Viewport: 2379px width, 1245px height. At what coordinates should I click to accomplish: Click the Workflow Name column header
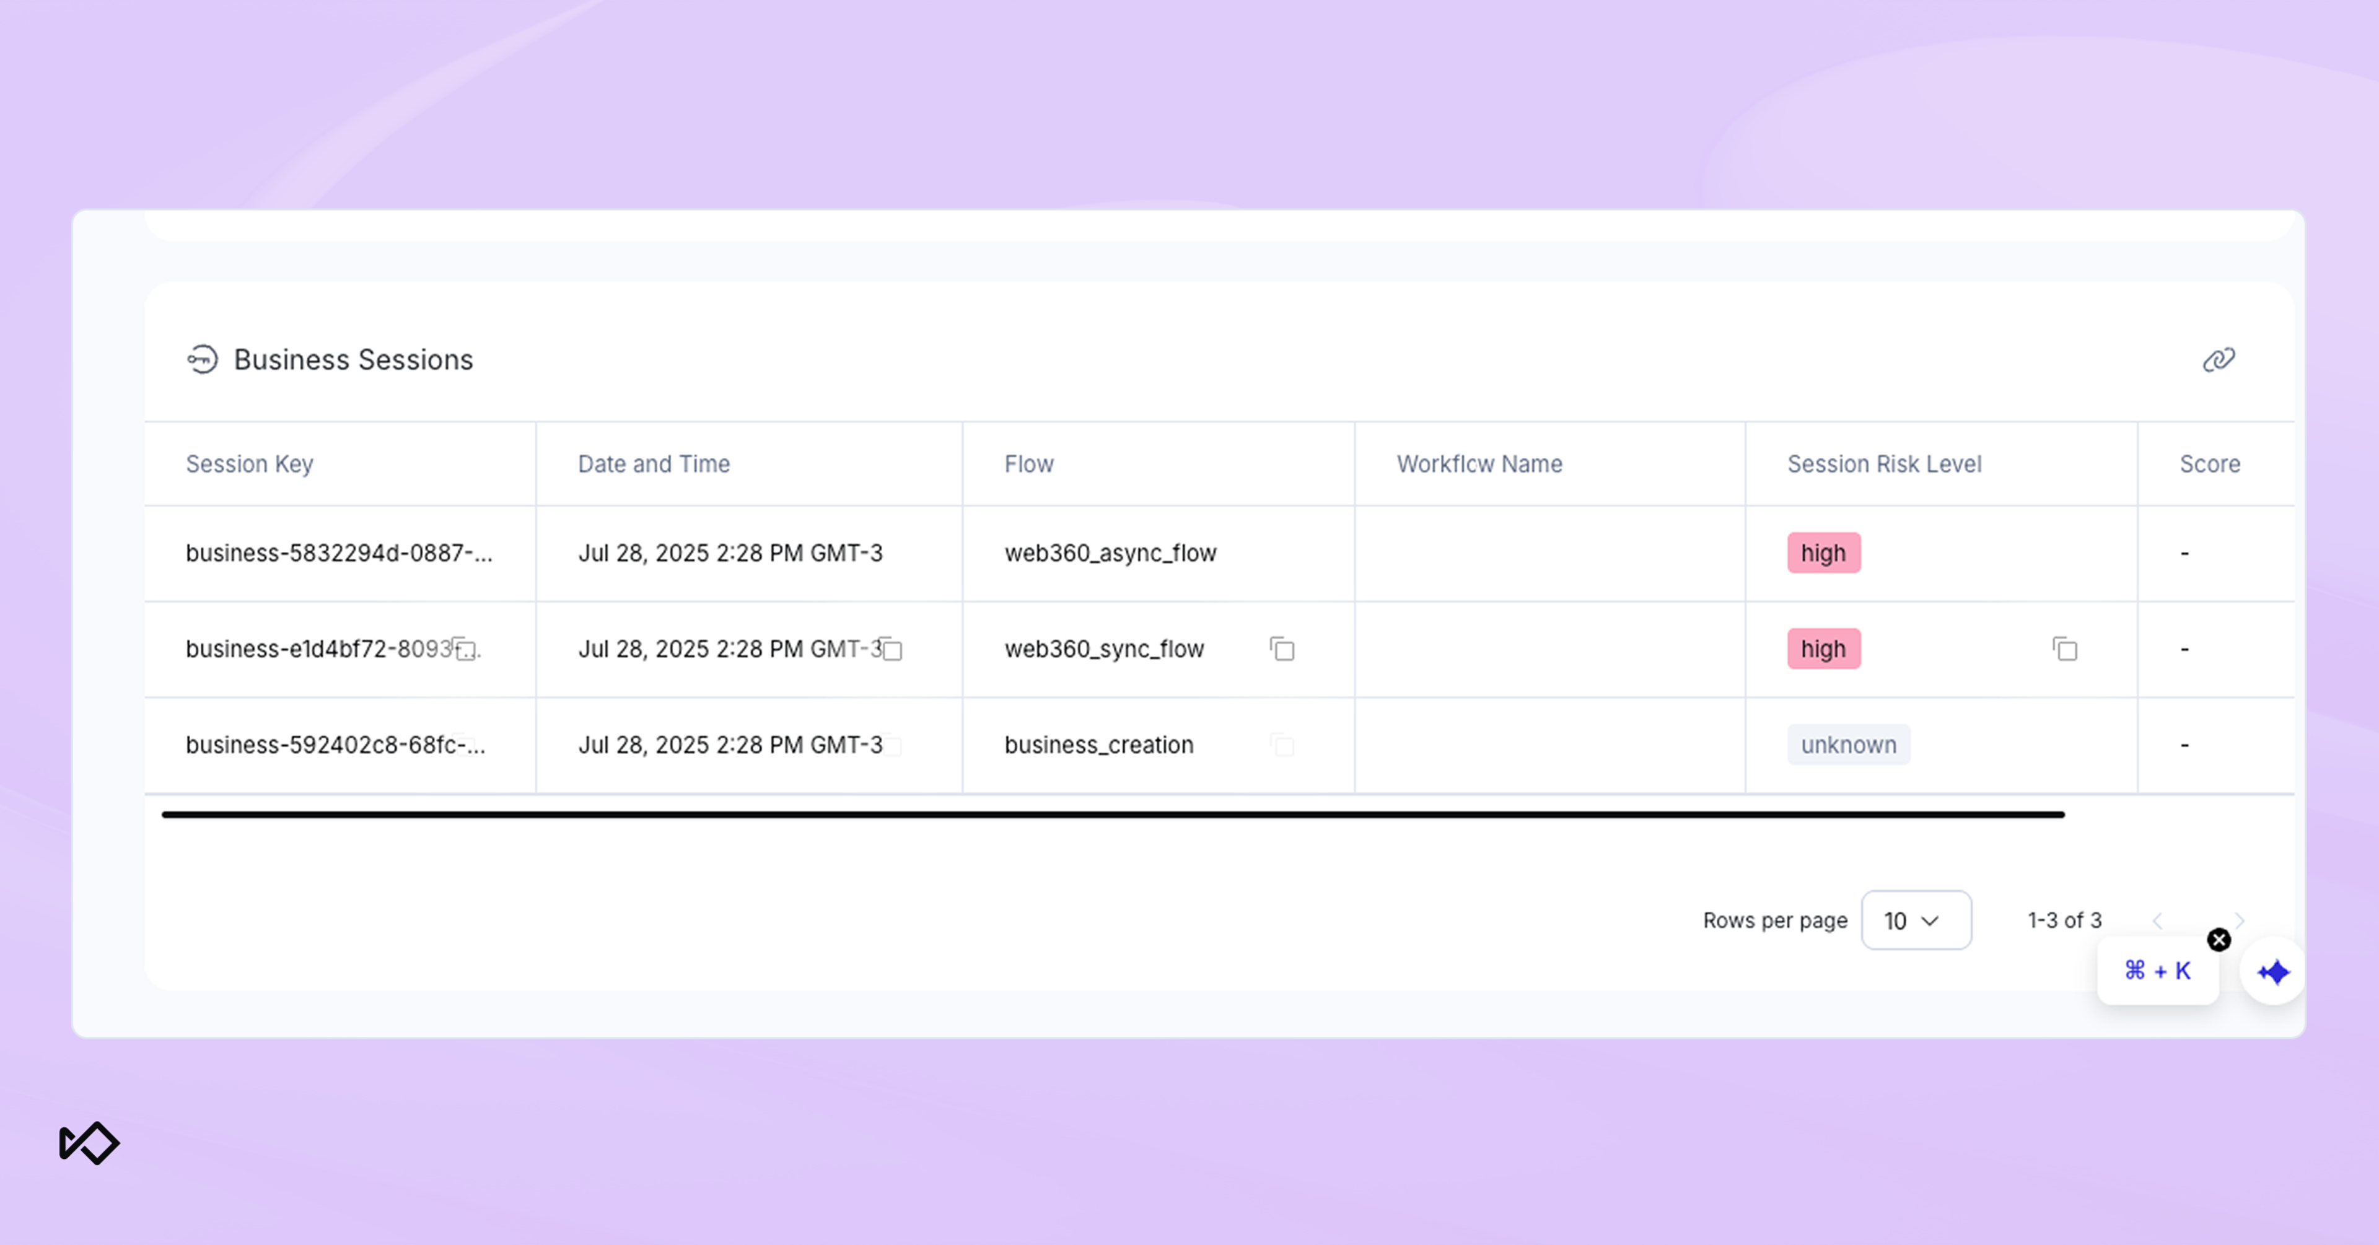click(x=1479, y=464)
